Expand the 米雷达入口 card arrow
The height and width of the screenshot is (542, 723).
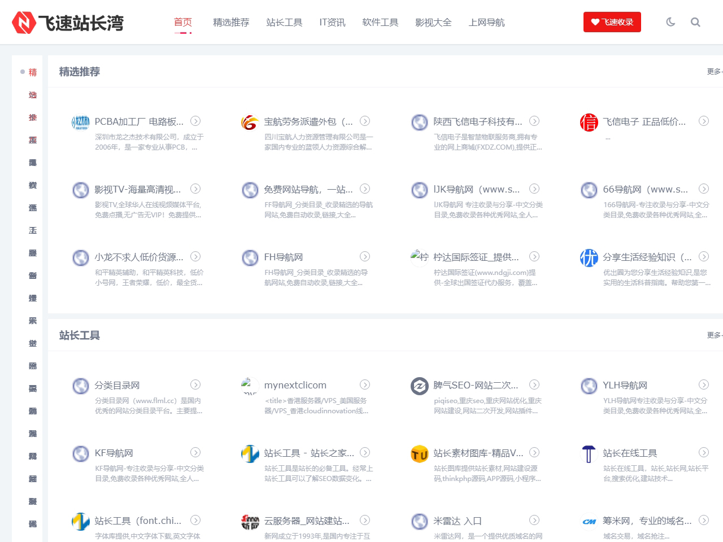[534, 520]
